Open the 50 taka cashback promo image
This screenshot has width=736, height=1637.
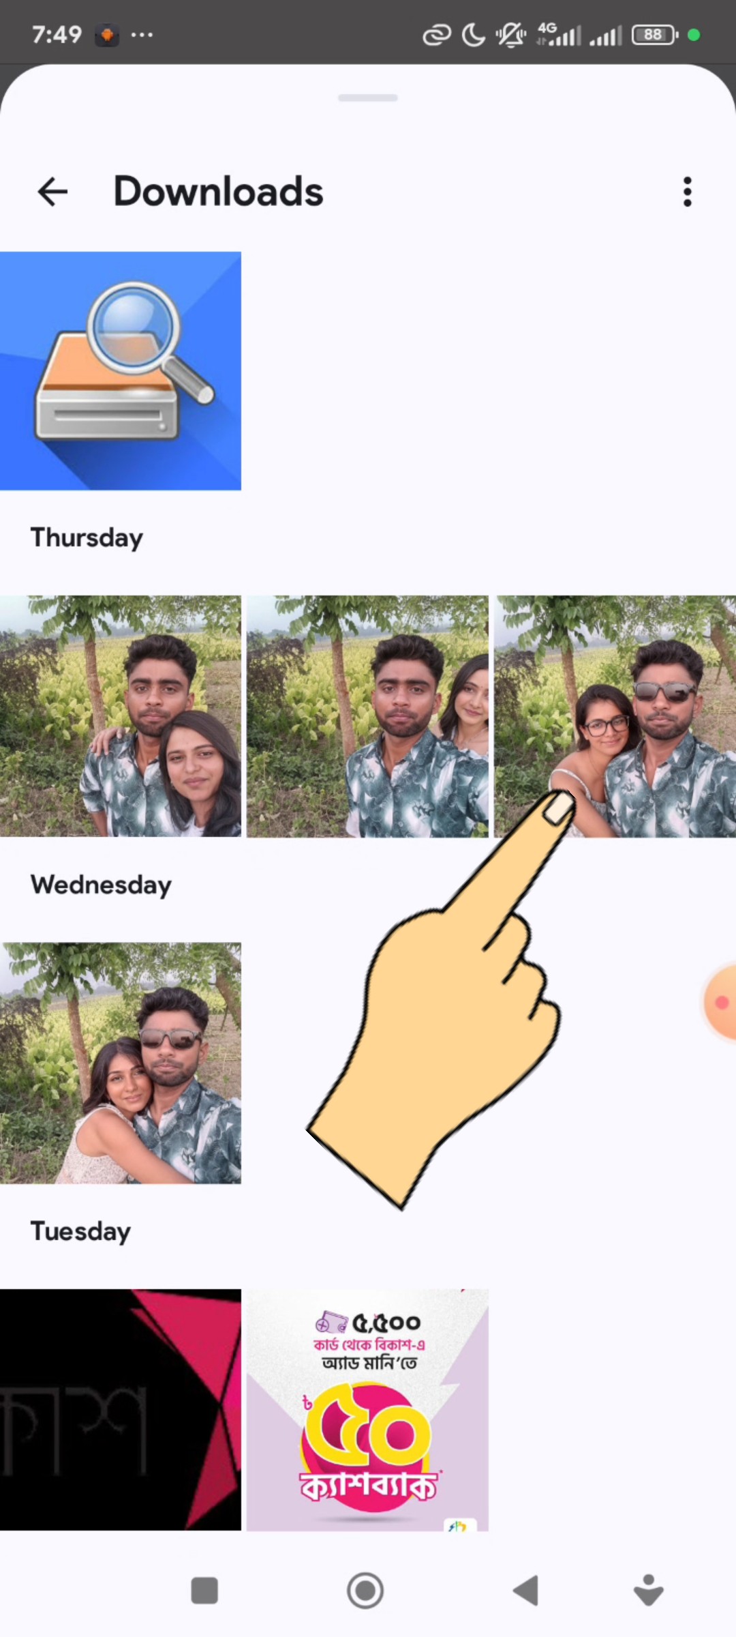(x=367, y=1409)
